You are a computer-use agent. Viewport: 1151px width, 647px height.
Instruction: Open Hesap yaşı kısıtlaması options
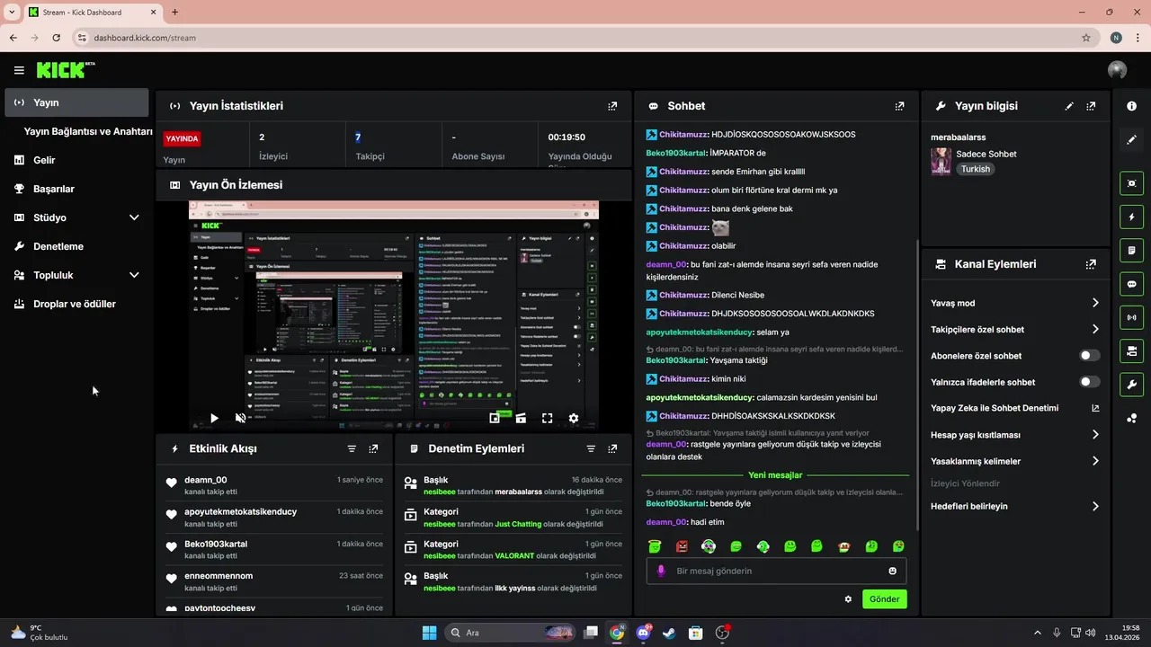click(x=1015, y=435)
